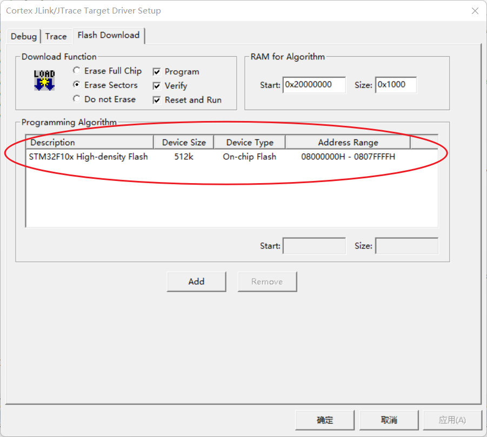
Task: Click the Remove button
Action: pos(267,281)
